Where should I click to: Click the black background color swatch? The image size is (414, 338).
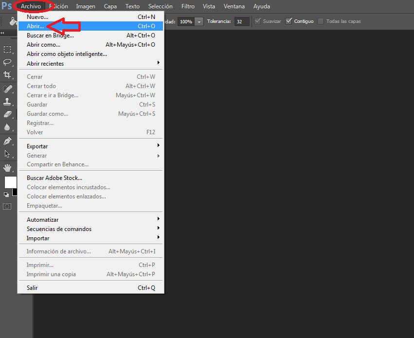(15, 193)
